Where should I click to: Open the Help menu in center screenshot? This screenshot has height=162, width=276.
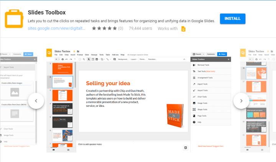[123, 55]
